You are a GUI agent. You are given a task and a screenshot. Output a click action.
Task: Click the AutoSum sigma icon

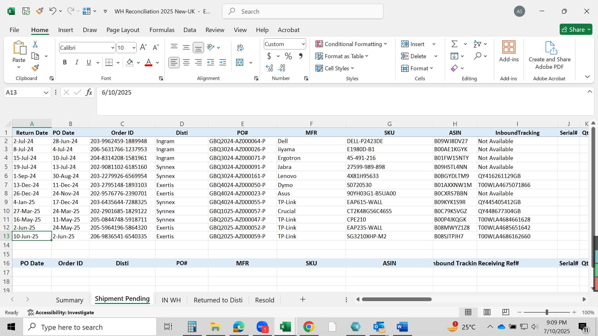point(454,44)
